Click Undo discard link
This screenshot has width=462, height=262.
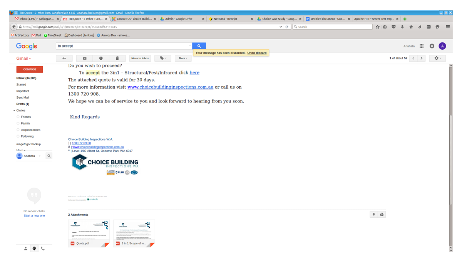(x=257, y=53)
